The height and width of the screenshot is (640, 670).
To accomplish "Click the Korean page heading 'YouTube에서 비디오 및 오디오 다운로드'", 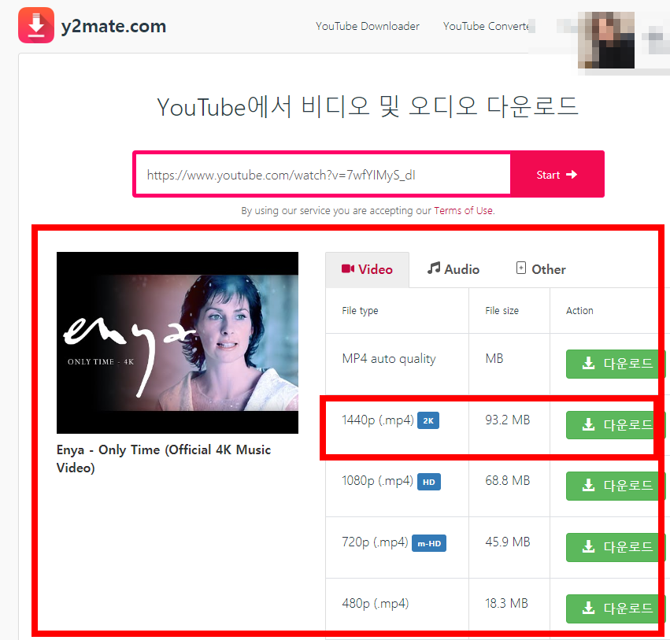I will [x=368, y=106].
